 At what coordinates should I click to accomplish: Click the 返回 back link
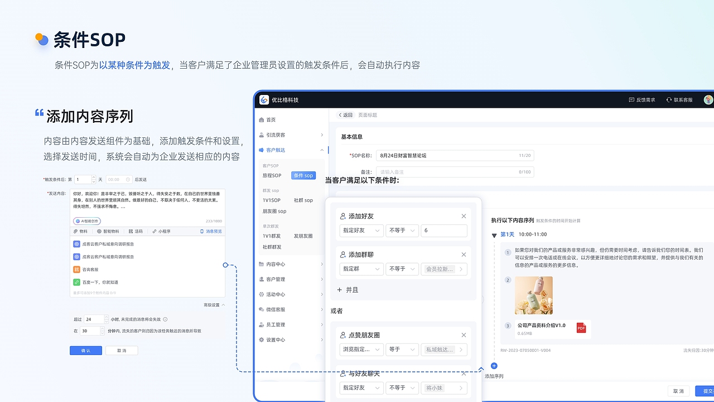click(346, 115)
